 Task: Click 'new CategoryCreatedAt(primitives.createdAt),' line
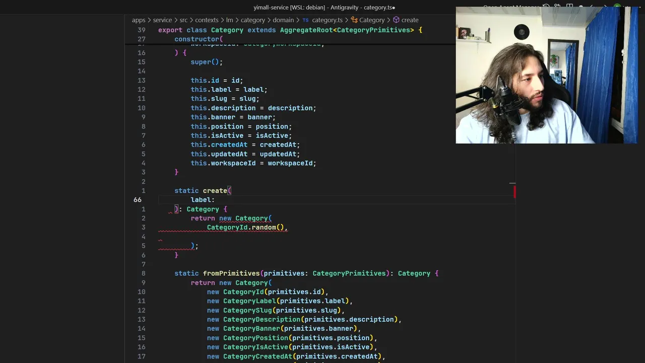click(x=296, y=356)
